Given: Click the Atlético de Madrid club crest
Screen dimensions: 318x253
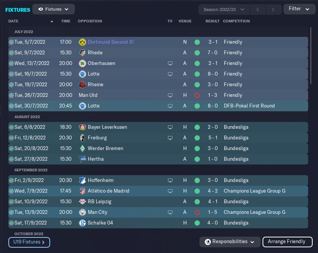Looking at the screenshot, I should tap(82, 191).
